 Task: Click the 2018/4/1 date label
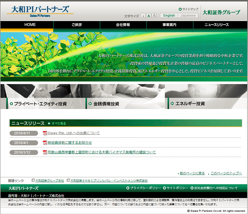(24, 143)
